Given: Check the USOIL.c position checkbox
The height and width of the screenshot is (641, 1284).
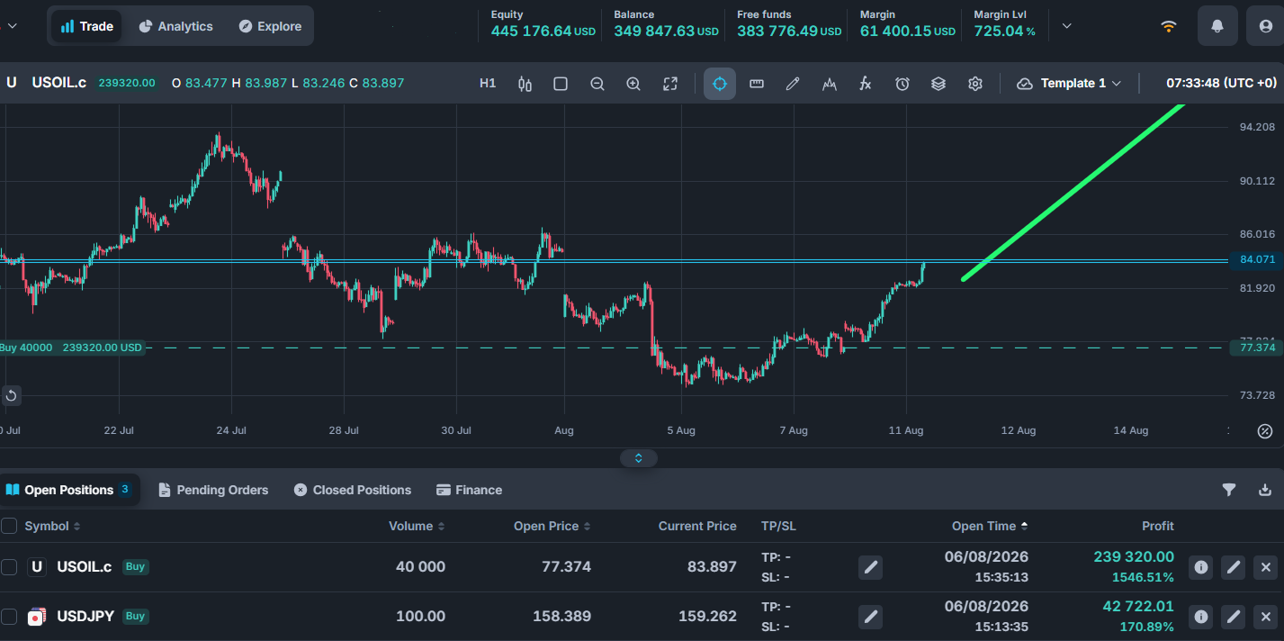Looking at the screenshot, I should click(9, 567).
